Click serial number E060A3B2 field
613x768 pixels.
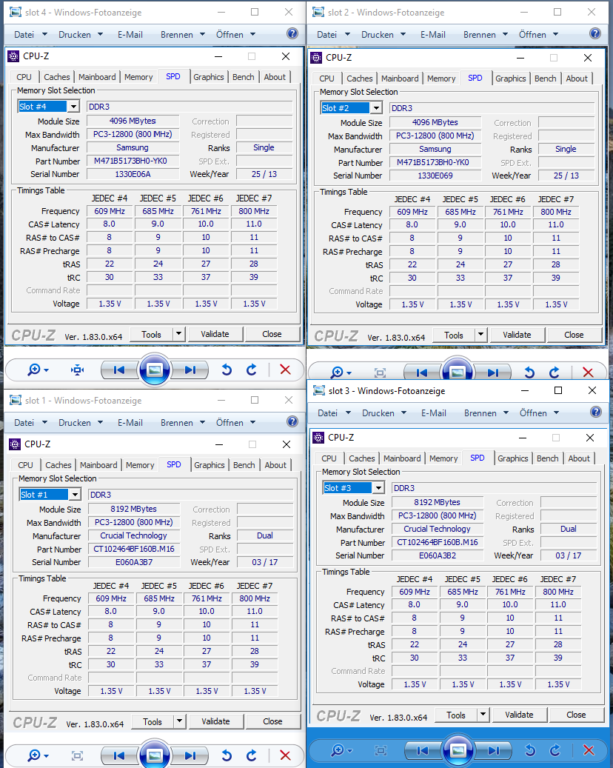tap(438, 555)
